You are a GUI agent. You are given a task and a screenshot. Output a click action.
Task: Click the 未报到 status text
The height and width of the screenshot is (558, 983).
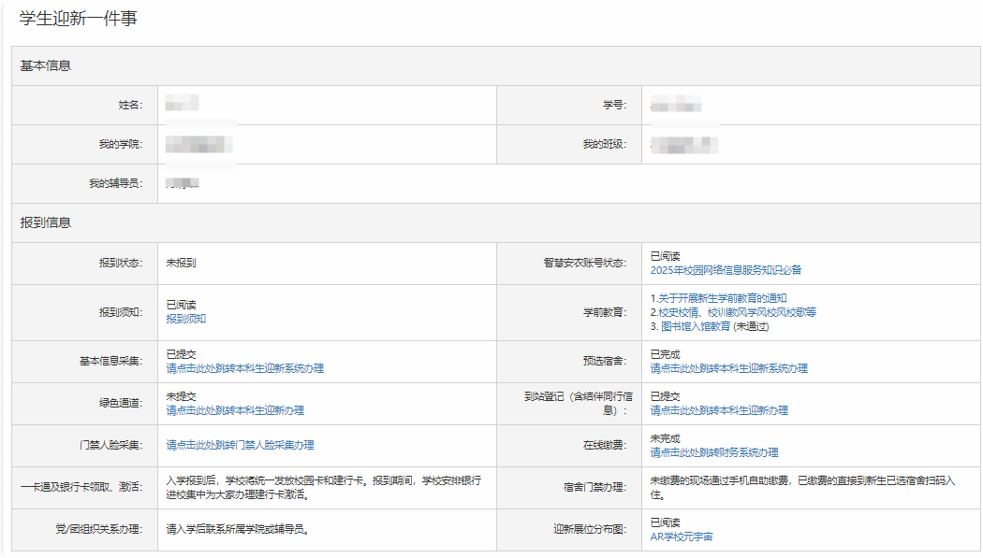[x=181, y=264]
